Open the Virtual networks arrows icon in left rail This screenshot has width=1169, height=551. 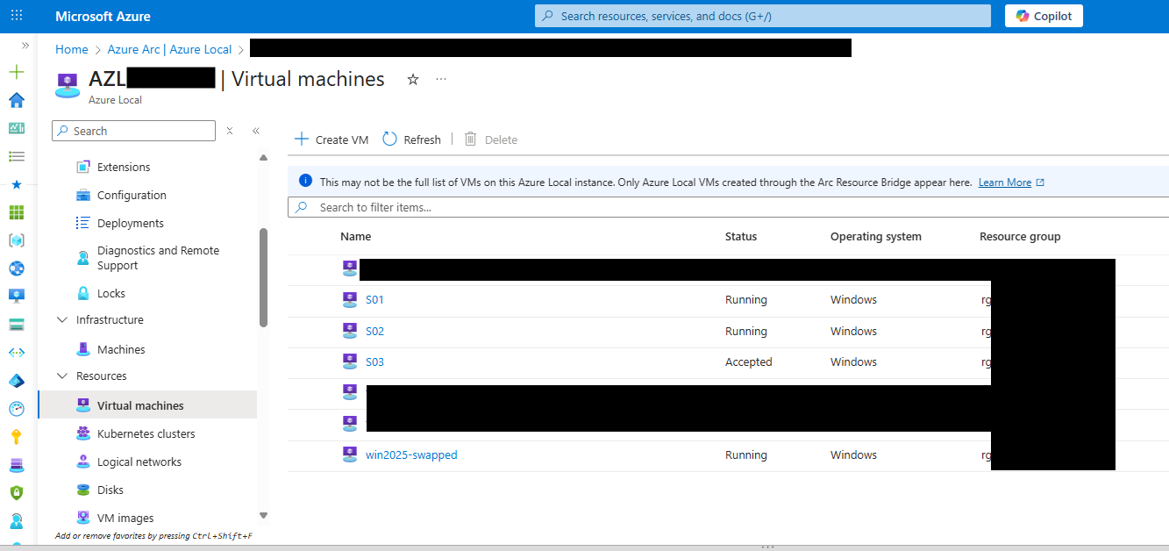17,352
